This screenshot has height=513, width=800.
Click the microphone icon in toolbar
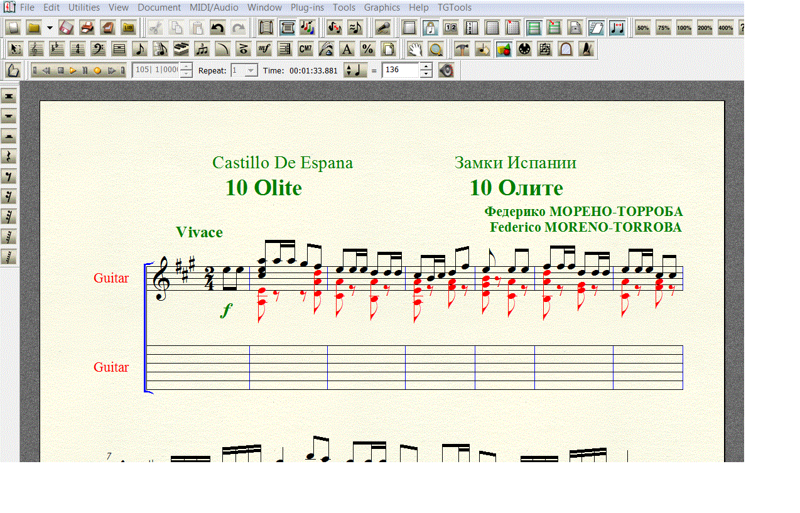pyautogui.click(x=383, y=28)
